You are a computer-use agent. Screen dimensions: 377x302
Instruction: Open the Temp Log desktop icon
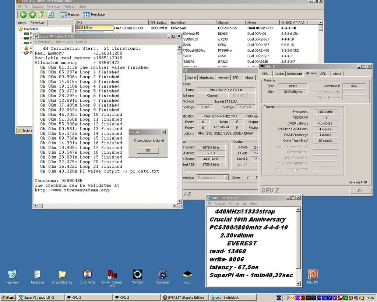(x=37, y=277)
